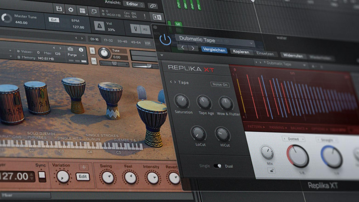Viewport: 359px width, 202px height.
Task: Click the Kontakt save floppy disk icon
Action: pyautogui.click(x=59, y=9)
